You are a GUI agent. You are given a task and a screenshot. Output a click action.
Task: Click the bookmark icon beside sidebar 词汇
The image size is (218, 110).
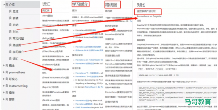[10, 59]
